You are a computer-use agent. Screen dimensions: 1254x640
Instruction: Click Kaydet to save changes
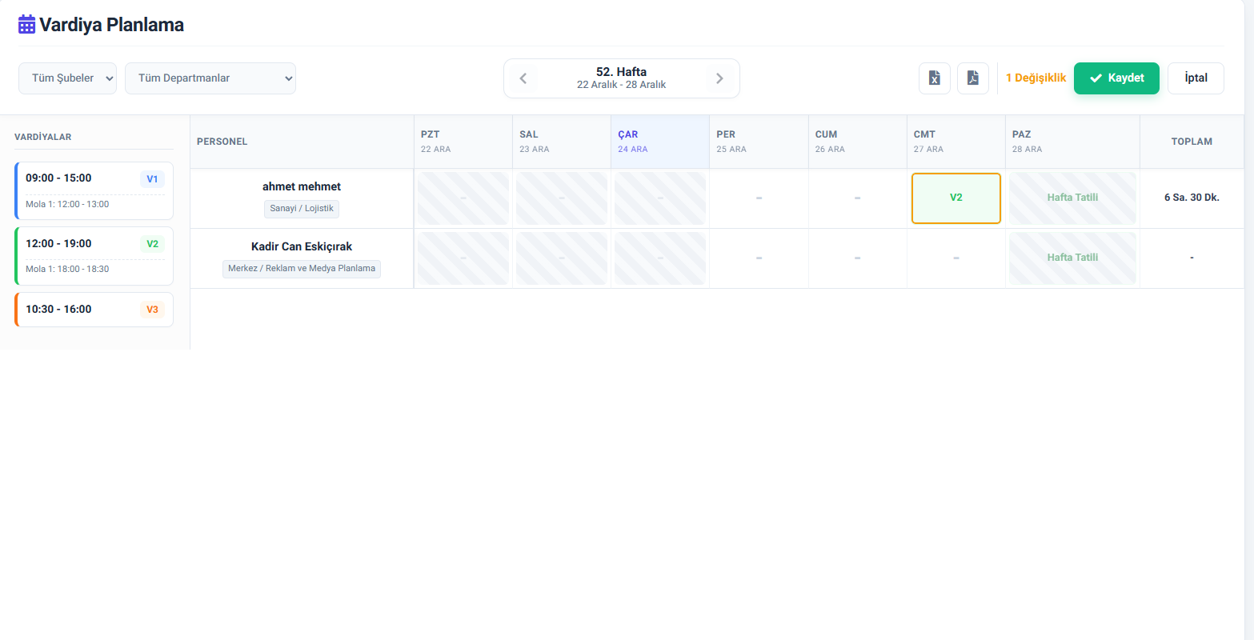point(1116,78)
